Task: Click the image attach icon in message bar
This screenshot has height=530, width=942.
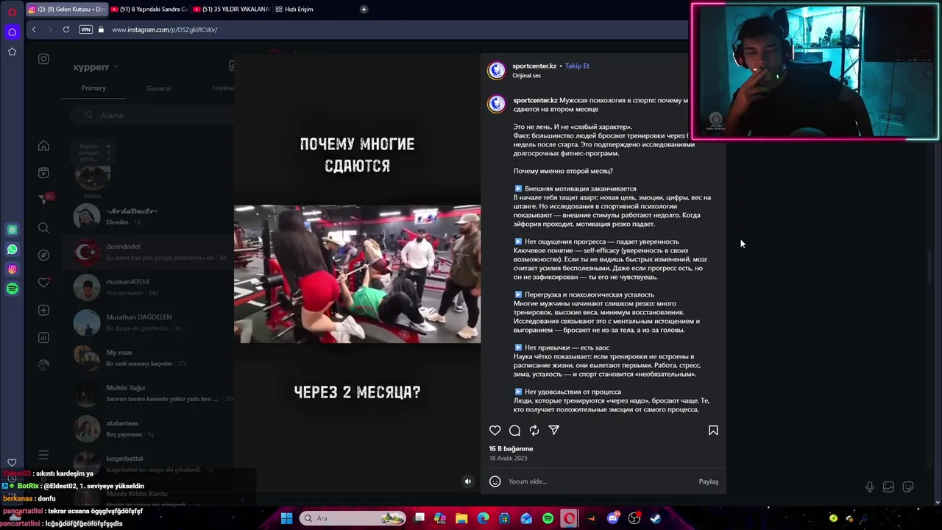Action: point(888,487)
